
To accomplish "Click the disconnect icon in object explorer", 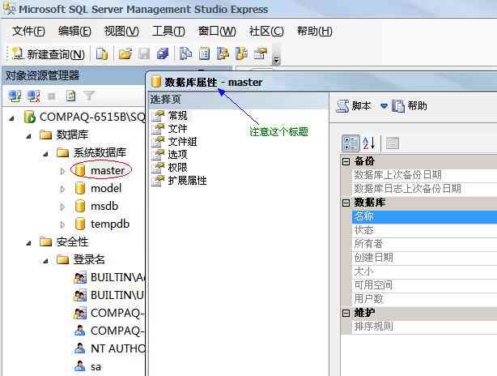I will tap(33, 96).
